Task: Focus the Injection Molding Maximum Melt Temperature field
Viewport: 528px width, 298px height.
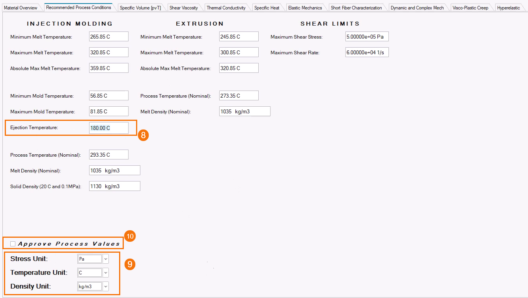Action: point(109,52)
